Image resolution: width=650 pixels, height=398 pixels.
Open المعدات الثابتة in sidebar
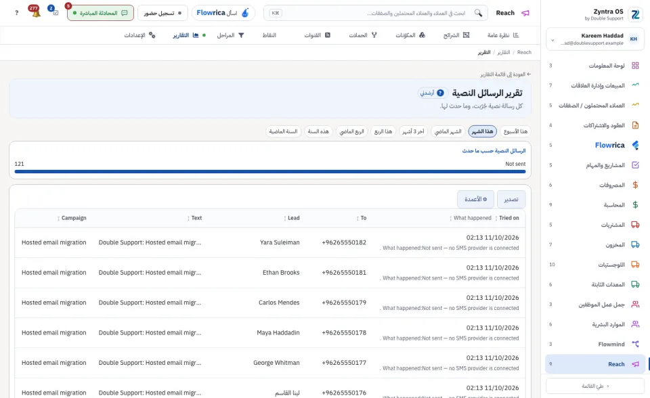click(x=594, y=284)
